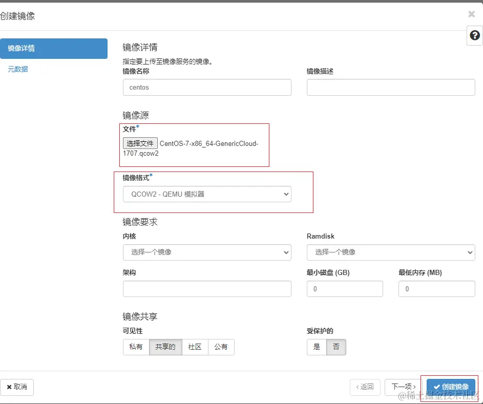Switch to the 元数据 tab
This screenshot has height=404, width=483.
18,69
